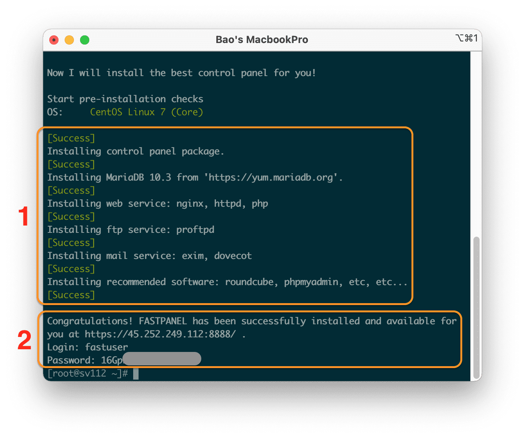Click the red close window icon
The height and width of the screenshot is (438, 525).
tap(54, 40)
